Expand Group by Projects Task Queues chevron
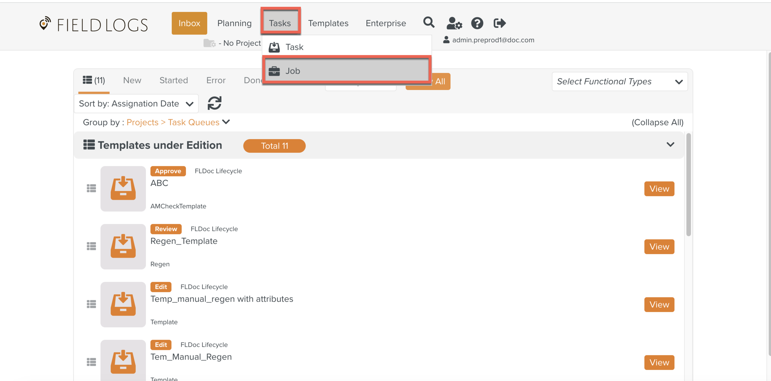The width and height of the screenshot is (771, 381). coord(226,122)
